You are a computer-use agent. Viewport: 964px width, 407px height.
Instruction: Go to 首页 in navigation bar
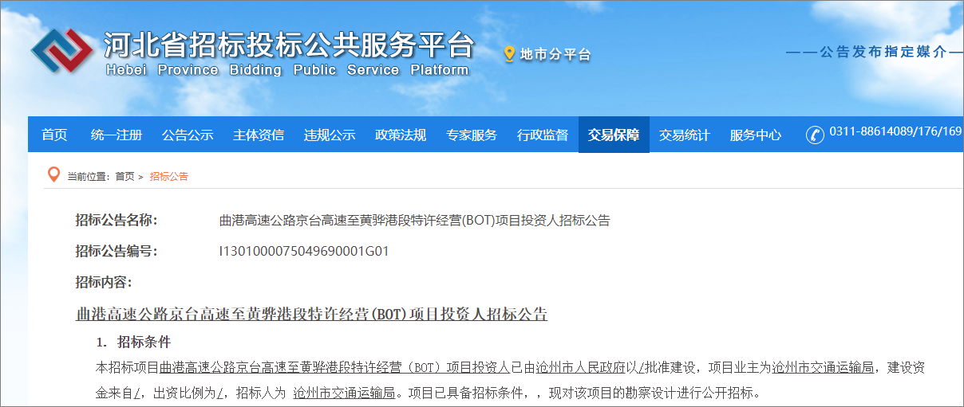[x=54, y=135]
